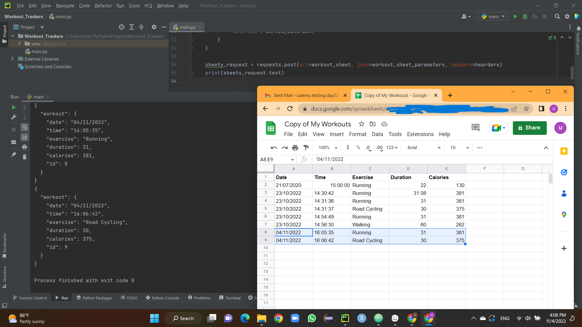
Task: Open Arial font dropdown
Action: [424, 148]
